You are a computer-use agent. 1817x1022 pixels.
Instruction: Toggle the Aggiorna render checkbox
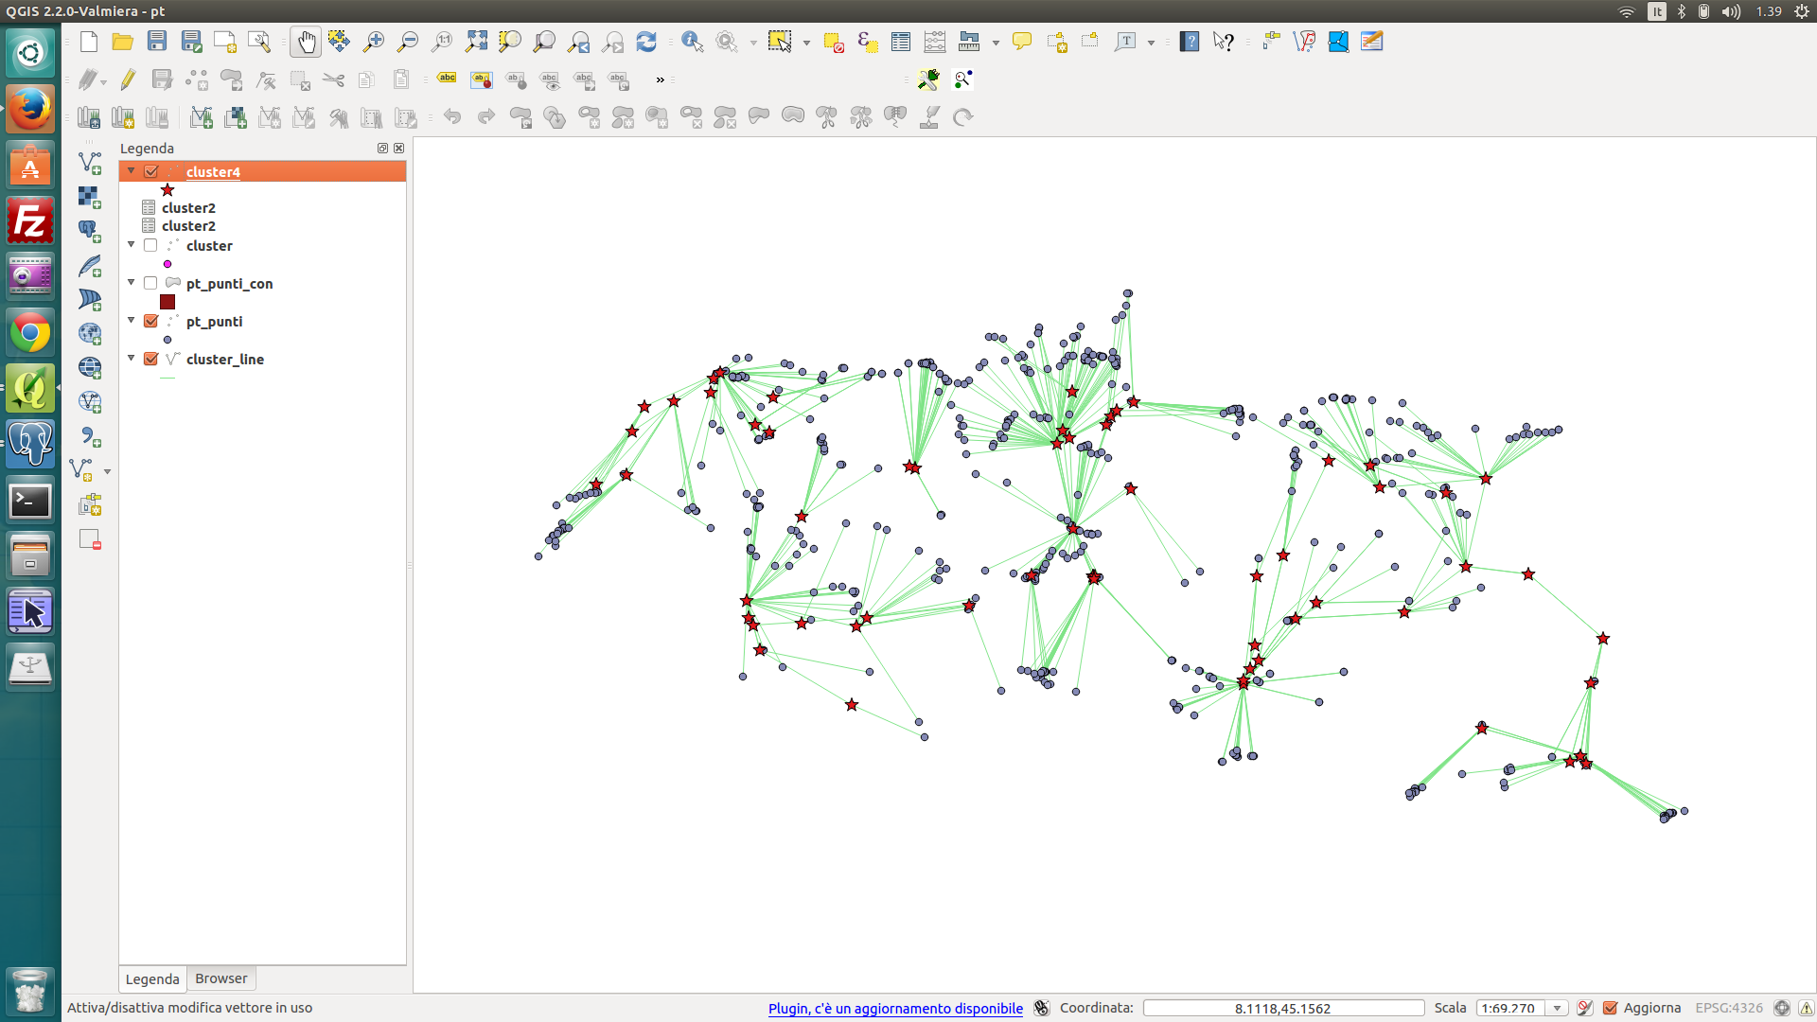click(1611, 1008)
